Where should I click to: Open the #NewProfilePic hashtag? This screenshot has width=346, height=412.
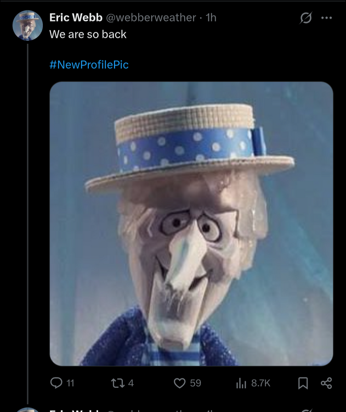pos(89,65)
